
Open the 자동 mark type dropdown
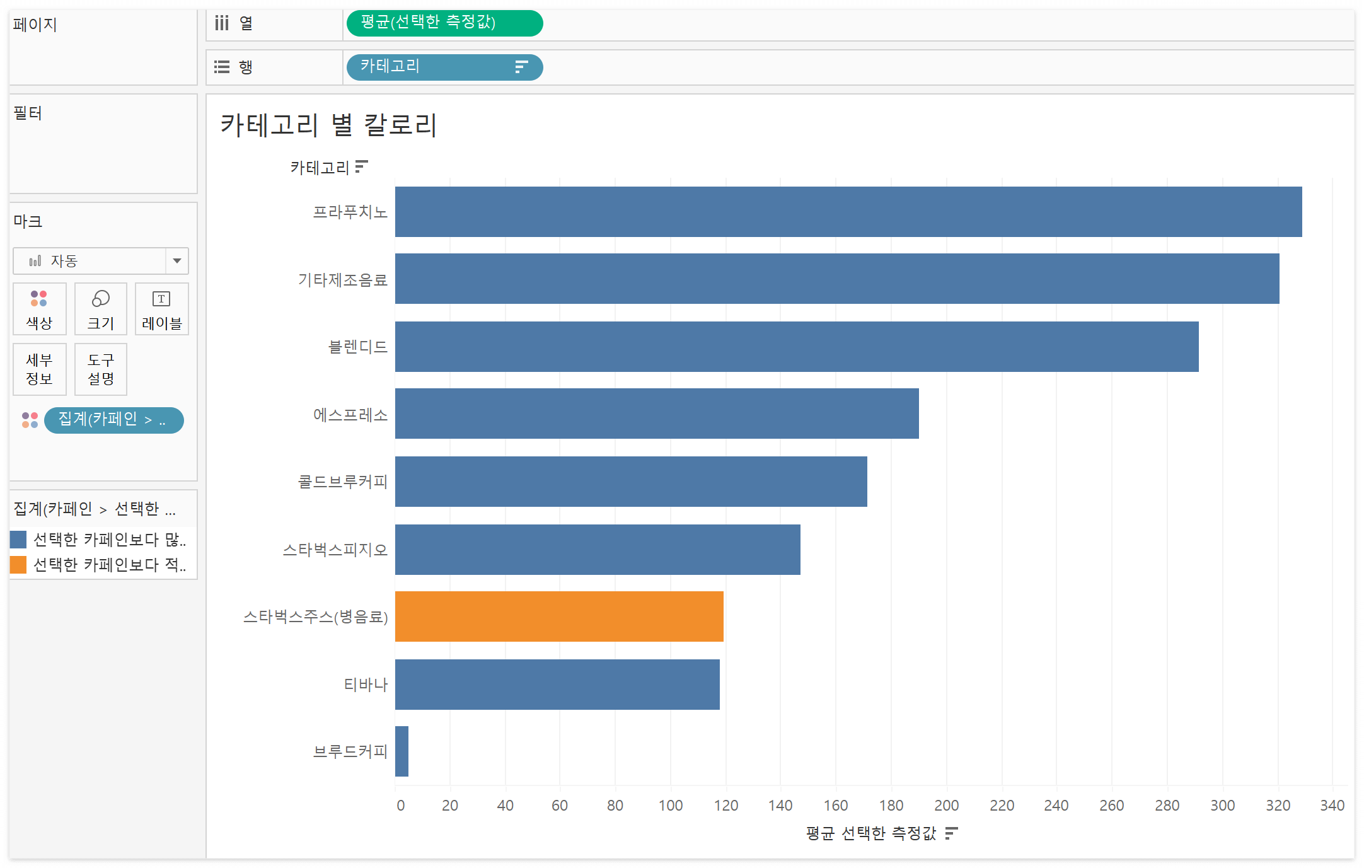click(x=177, y=261)
